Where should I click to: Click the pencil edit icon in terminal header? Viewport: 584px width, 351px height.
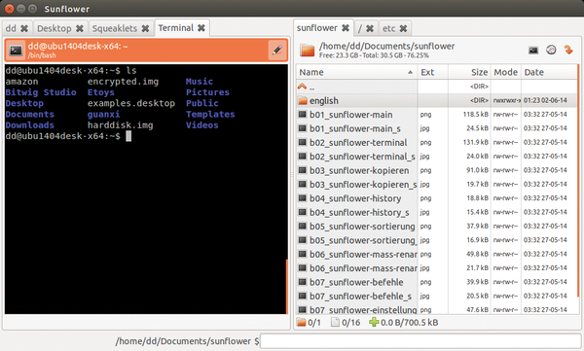tap(276, 50)
